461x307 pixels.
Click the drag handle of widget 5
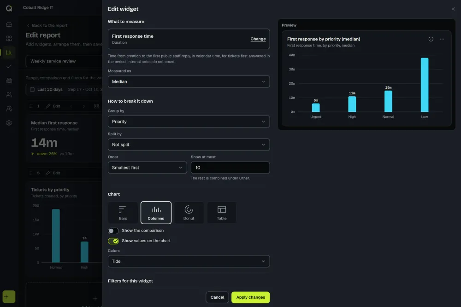31,173
